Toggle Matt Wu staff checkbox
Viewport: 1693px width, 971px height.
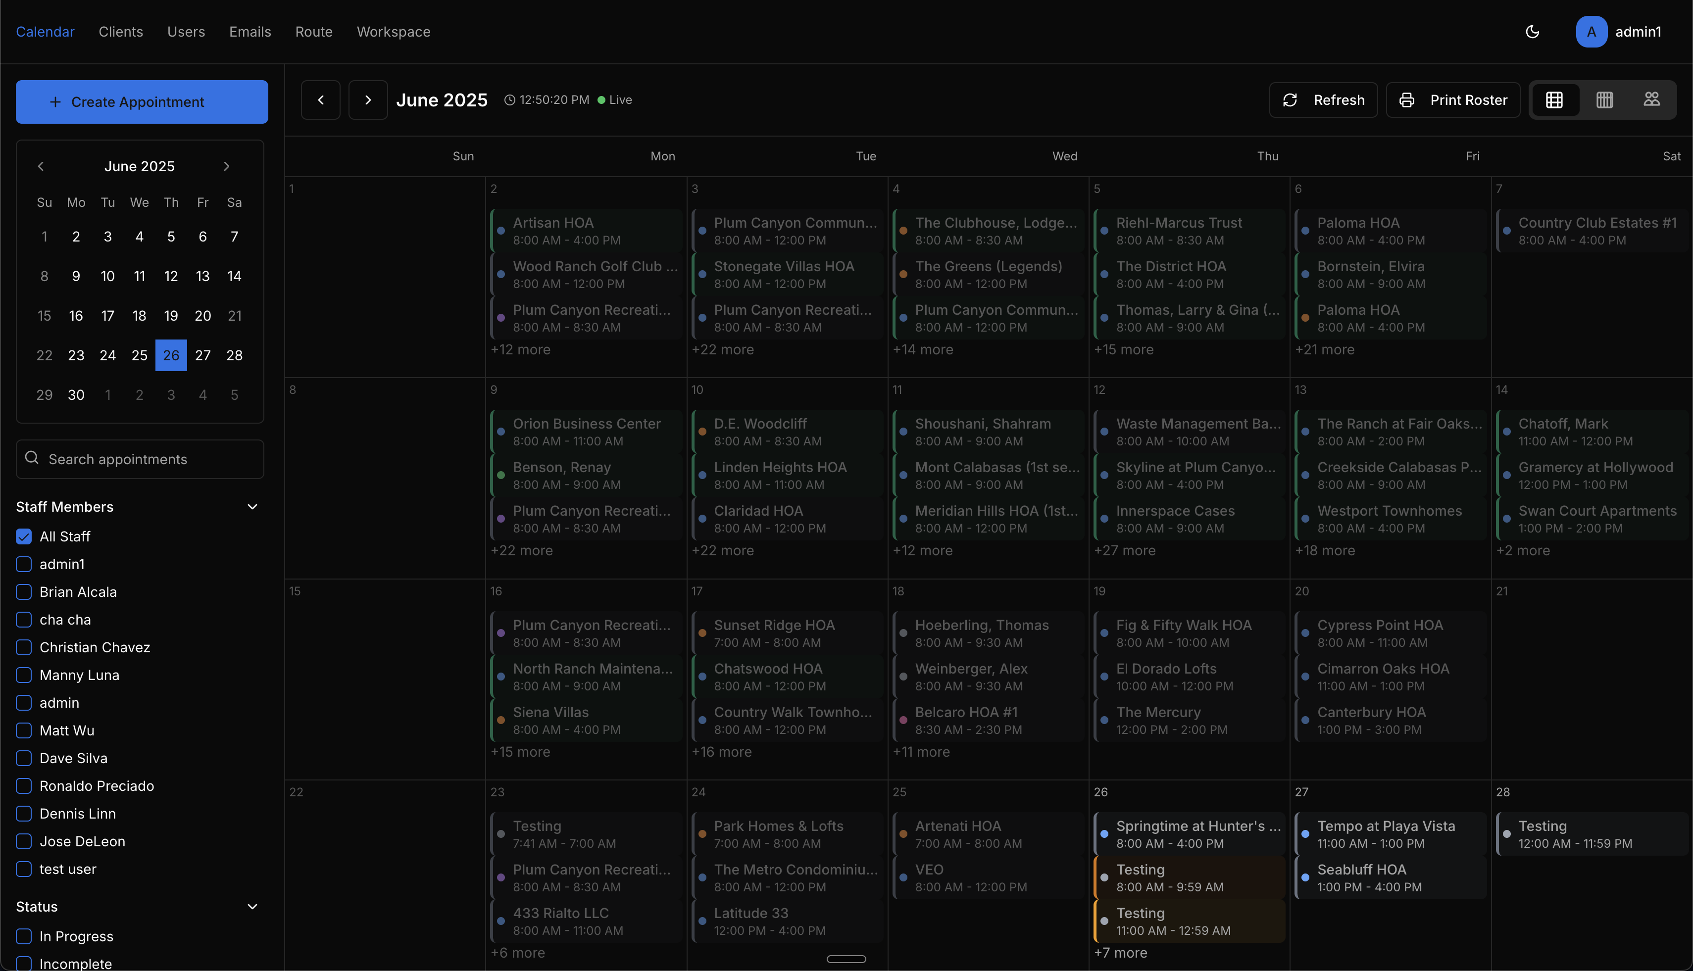[x=24, y=730]
